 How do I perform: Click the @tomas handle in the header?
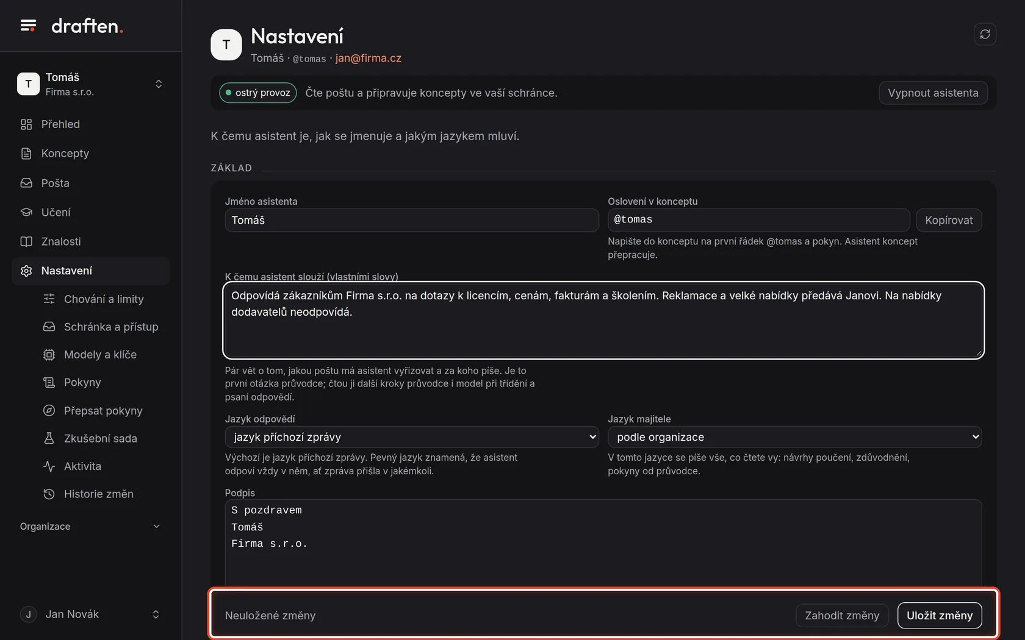pyautogui.click(x=309, y=59)
